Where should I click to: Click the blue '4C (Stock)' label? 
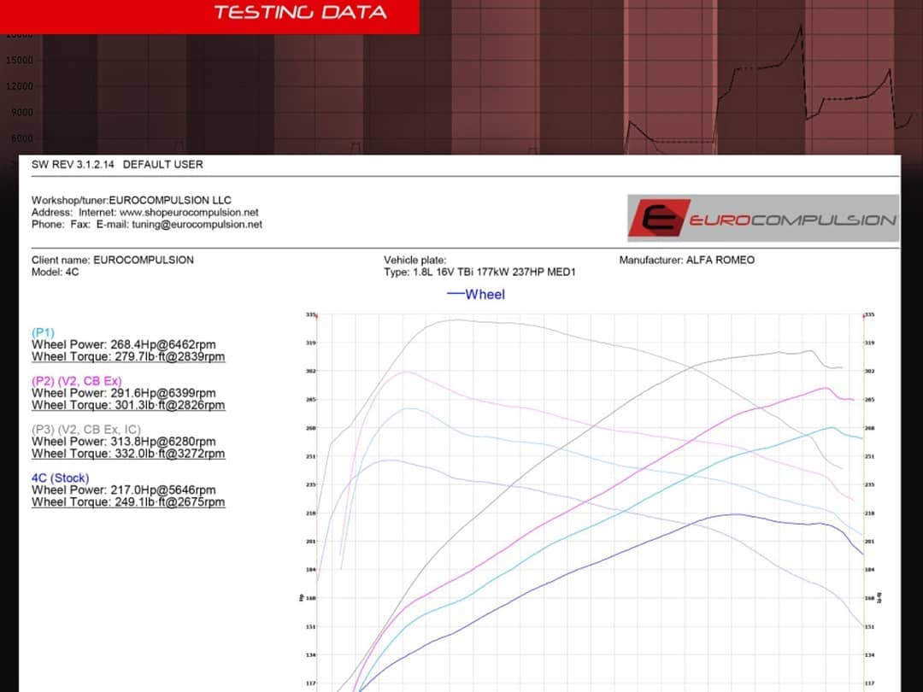pos(61,478)
